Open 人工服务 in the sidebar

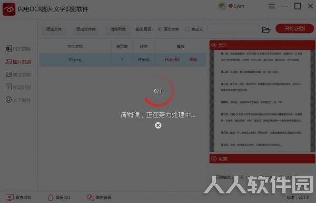coord(18,100)
